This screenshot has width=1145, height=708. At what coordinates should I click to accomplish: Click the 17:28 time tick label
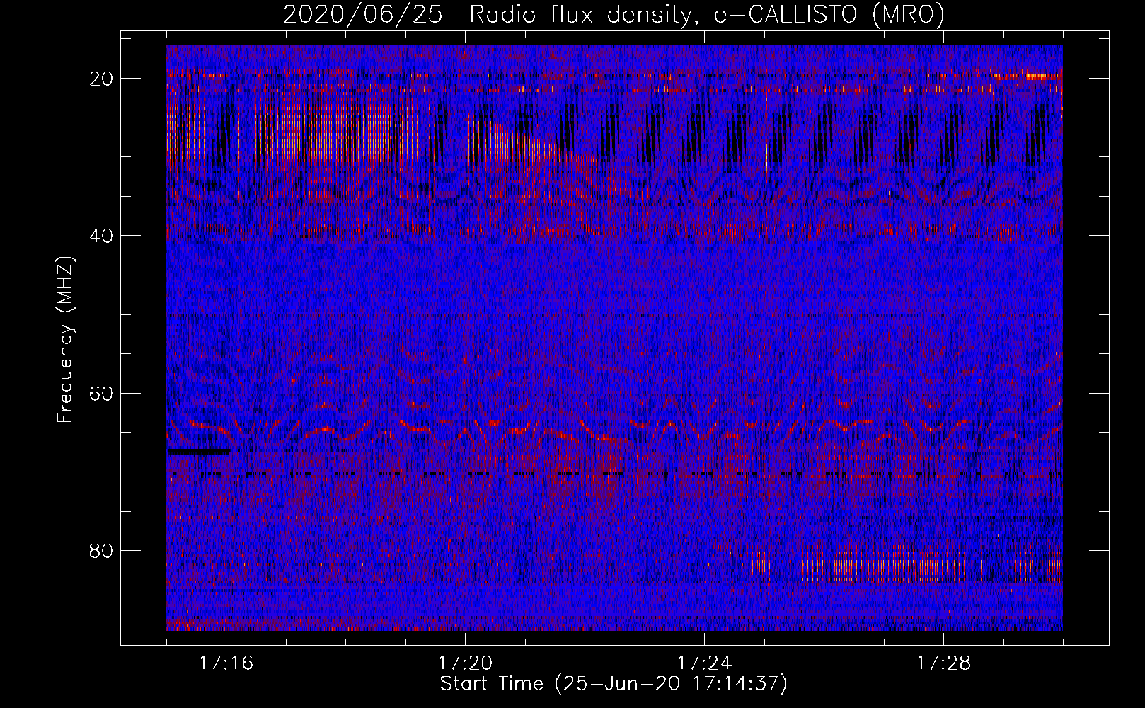943,663
